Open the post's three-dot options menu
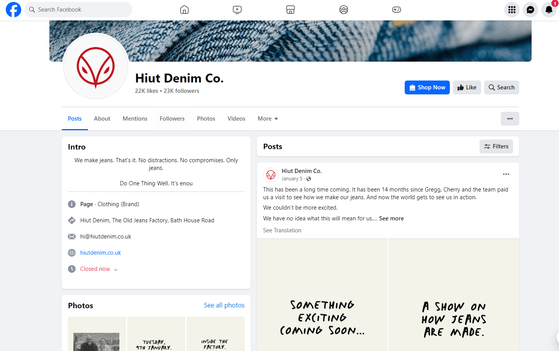Screen dimensions: 559x351 [506, 174]
